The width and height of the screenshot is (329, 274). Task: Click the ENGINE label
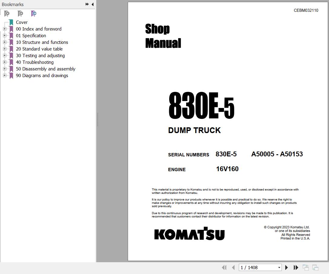177,169
